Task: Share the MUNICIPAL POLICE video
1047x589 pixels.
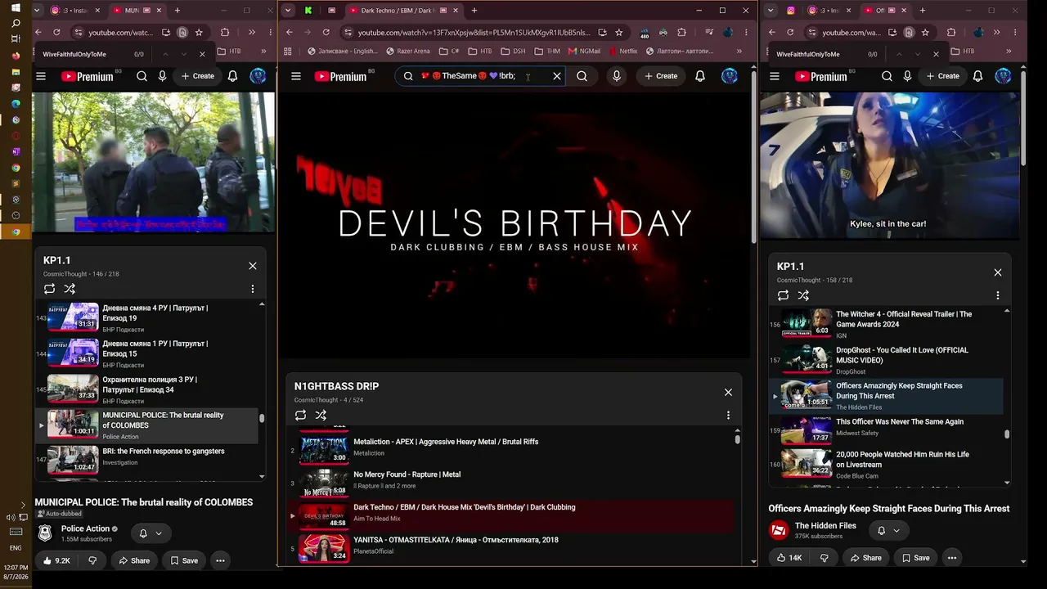Action: (134, 560)
